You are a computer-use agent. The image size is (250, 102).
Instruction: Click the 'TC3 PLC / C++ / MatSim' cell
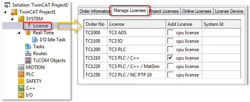pyautogui.click(x=137, y=66)
